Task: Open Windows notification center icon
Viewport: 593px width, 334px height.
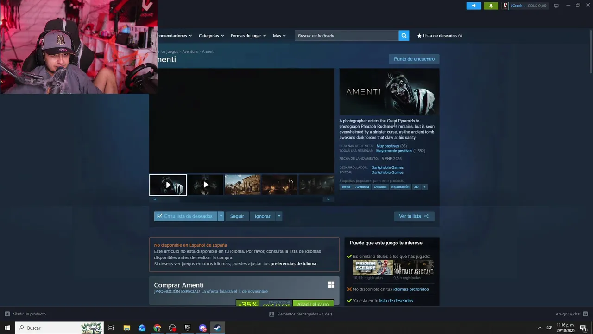Action: (583, 328)
